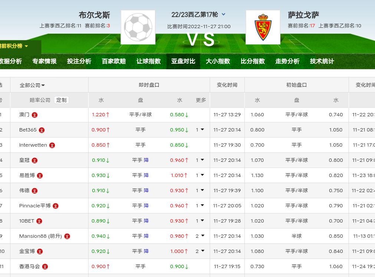Viewport: 375px width, 277px height.
Task: Open the 技术统计 tab
Action: [322, 61]
